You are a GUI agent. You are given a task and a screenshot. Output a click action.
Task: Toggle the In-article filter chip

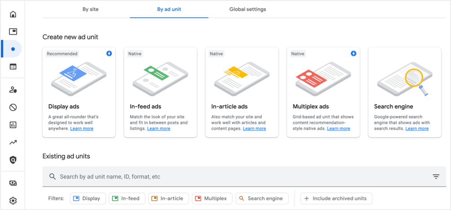tap(168, 198)
